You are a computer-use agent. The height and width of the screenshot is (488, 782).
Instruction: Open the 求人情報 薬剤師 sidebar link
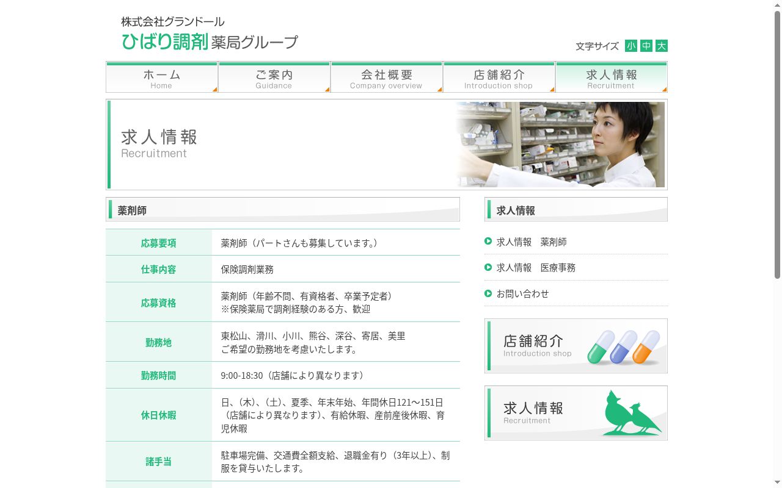pyautogui.click(x=532, y=242)
